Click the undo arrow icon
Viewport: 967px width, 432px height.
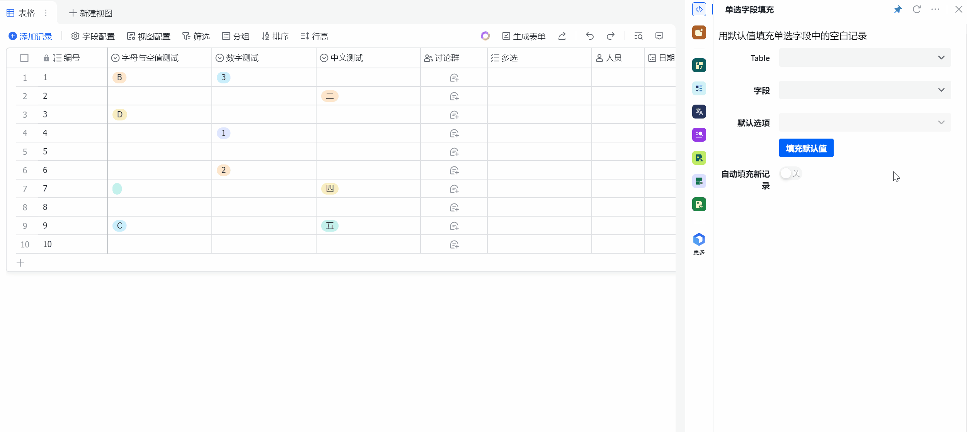tap(589, 36)
